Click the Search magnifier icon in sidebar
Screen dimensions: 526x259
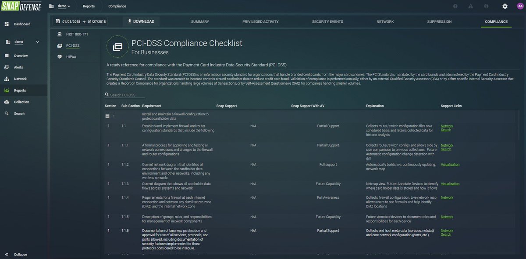(7, 114)
